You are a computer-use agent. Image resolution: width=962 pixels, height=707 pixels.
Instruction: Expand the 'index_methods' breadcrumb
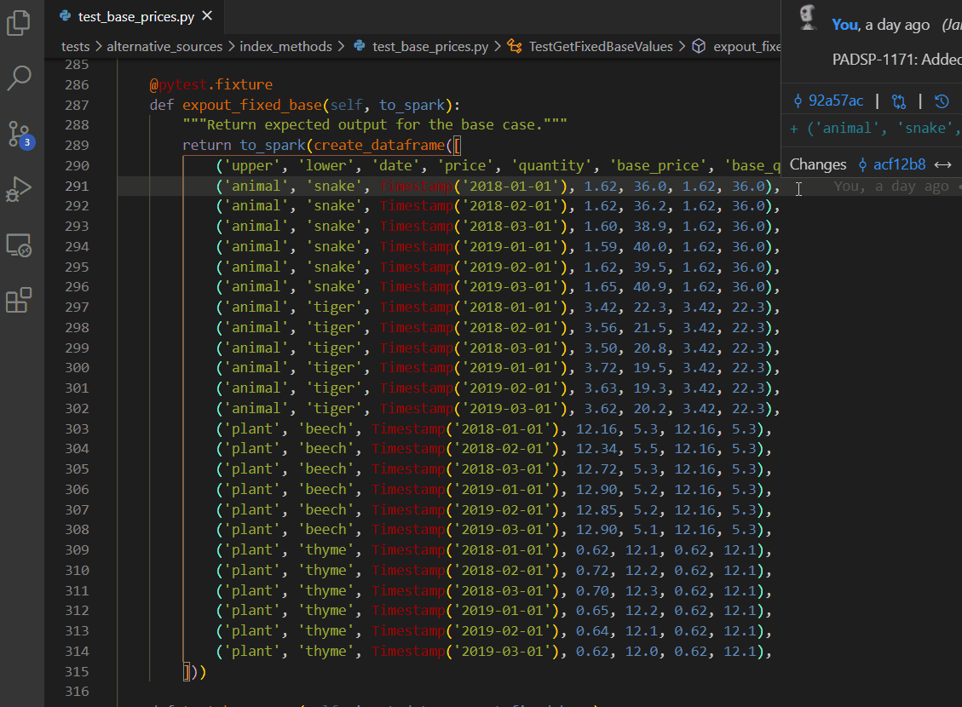[285, 47]
